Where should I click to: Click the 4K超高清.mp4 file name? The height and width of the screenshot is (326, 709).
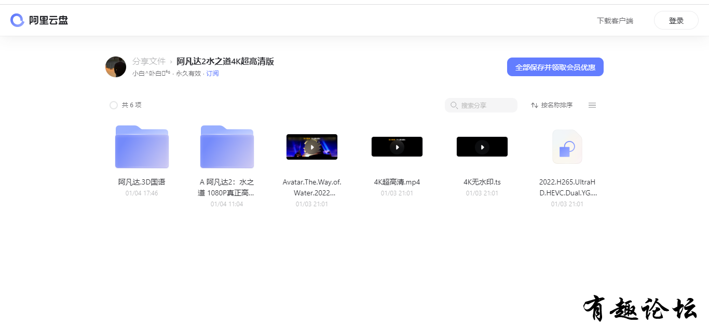click(397, 182)
